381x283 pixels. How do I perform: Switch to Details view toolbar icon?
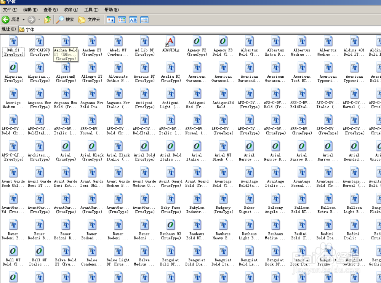[144, 20]
